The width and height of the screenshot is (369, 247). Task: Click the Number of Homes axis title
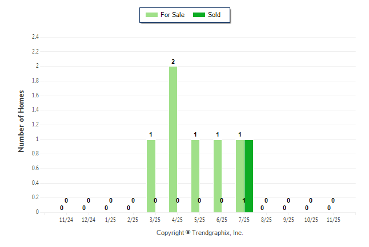point(22,121)
